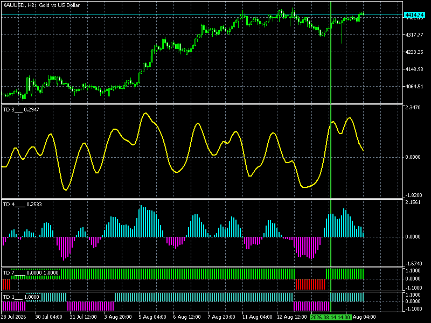431x323 pixels.
Task: Select the 4233.35 price axis value
Action: pos(414,52)
